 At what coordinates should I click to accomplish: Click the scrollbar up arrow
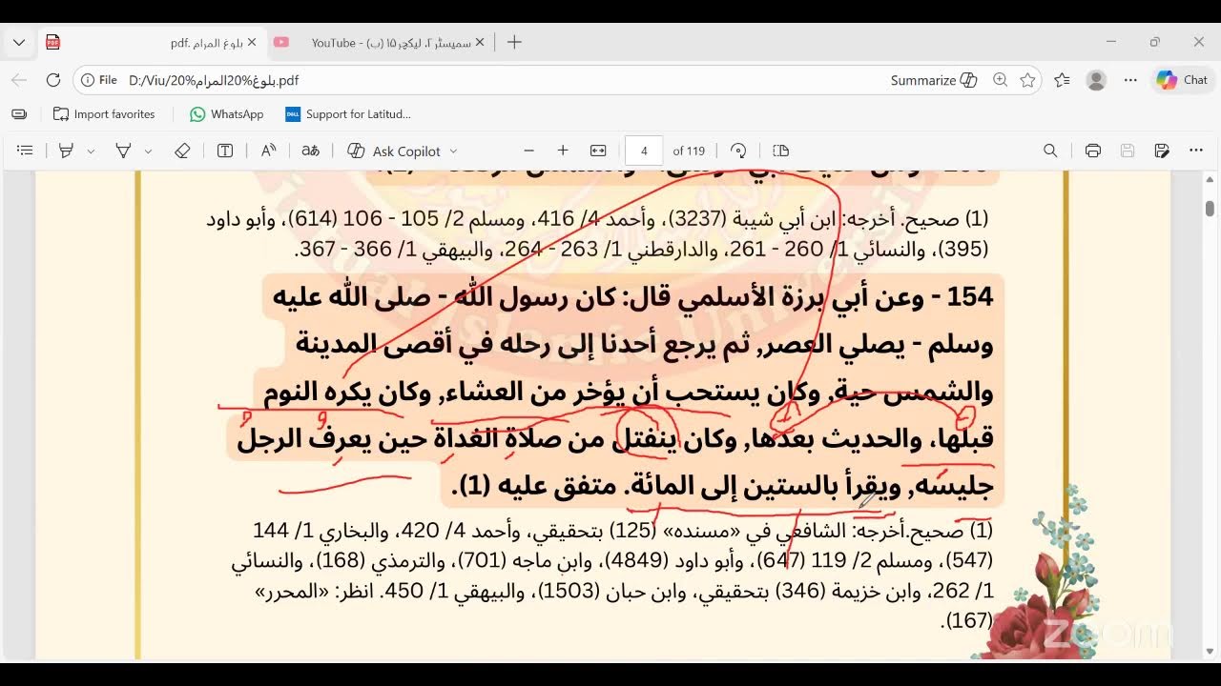[1210, 179]
